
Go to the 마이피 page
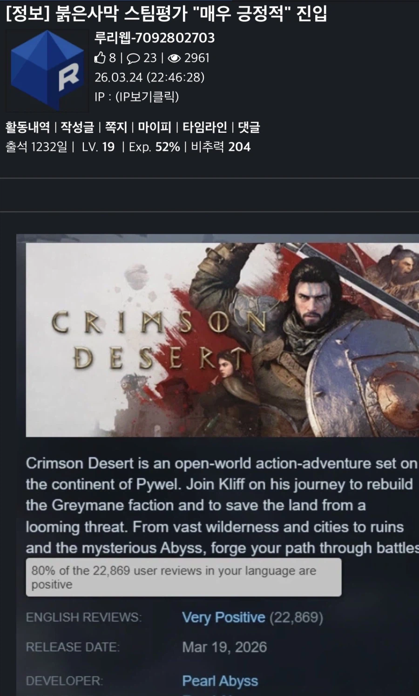coord(155,127)
